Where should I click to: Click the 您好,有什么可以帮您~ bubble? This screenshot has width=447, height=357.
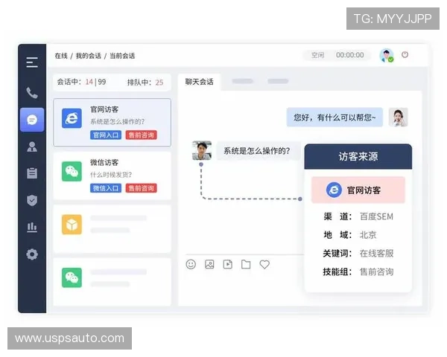(x=335, y=117)
